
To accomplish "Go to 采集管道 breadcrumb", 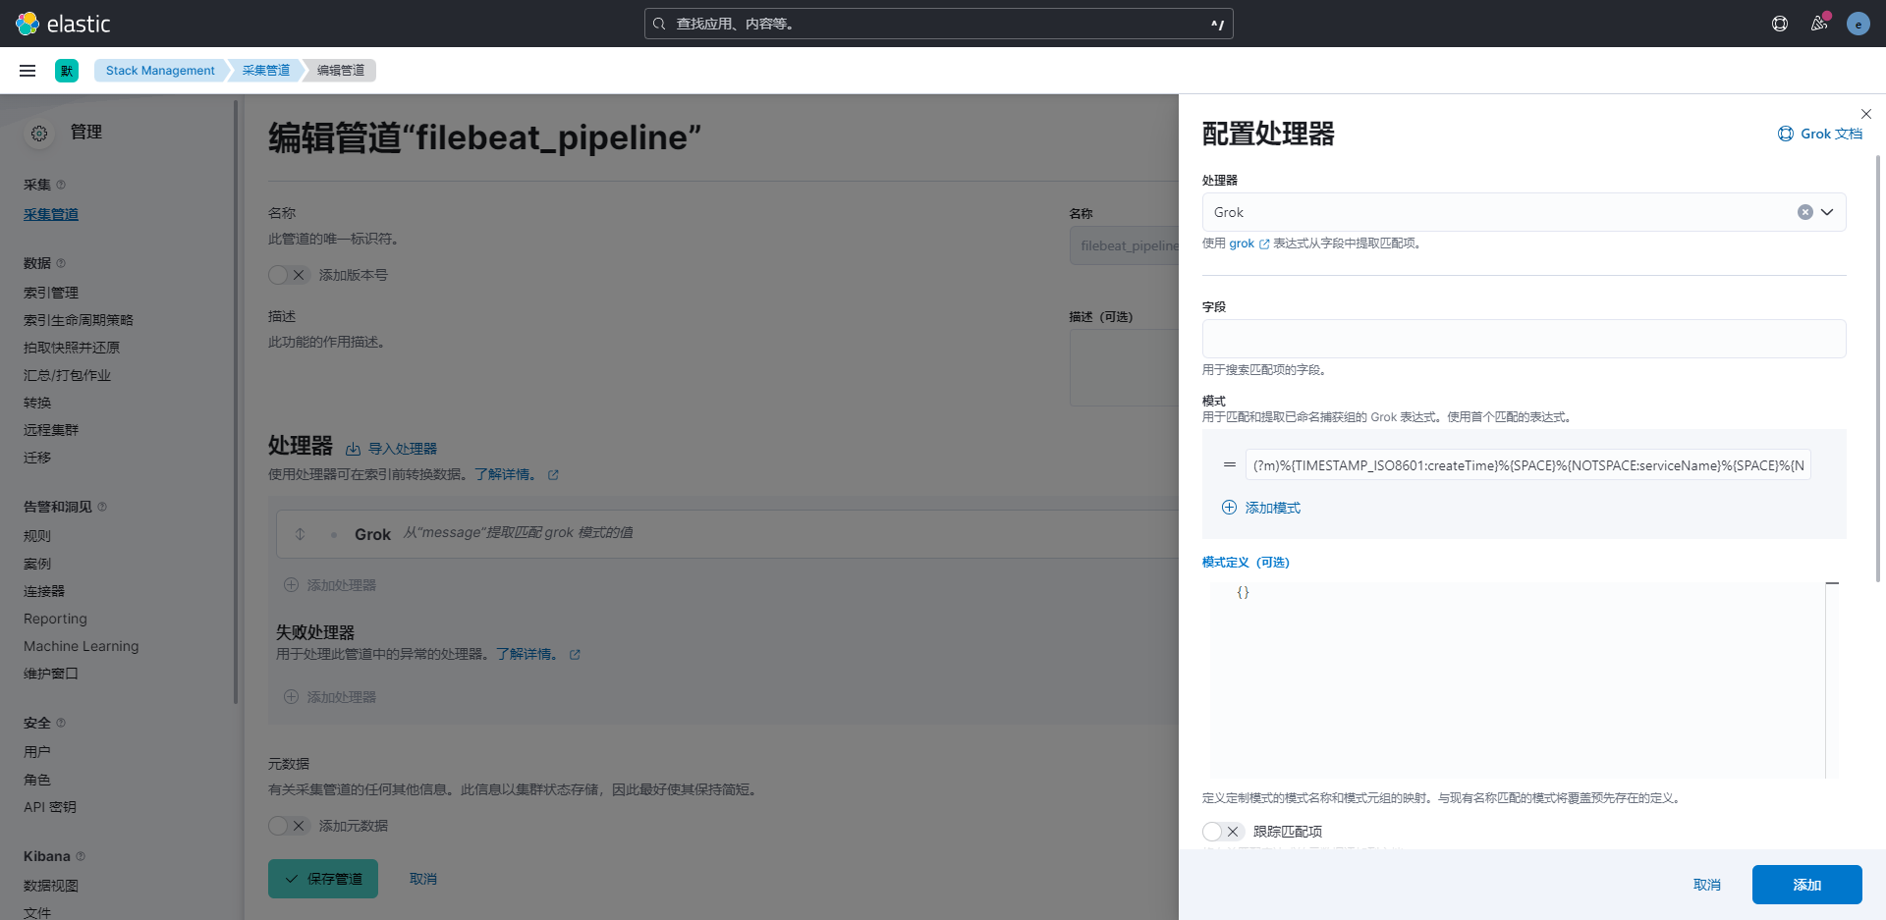I will [x=265, y=71].
